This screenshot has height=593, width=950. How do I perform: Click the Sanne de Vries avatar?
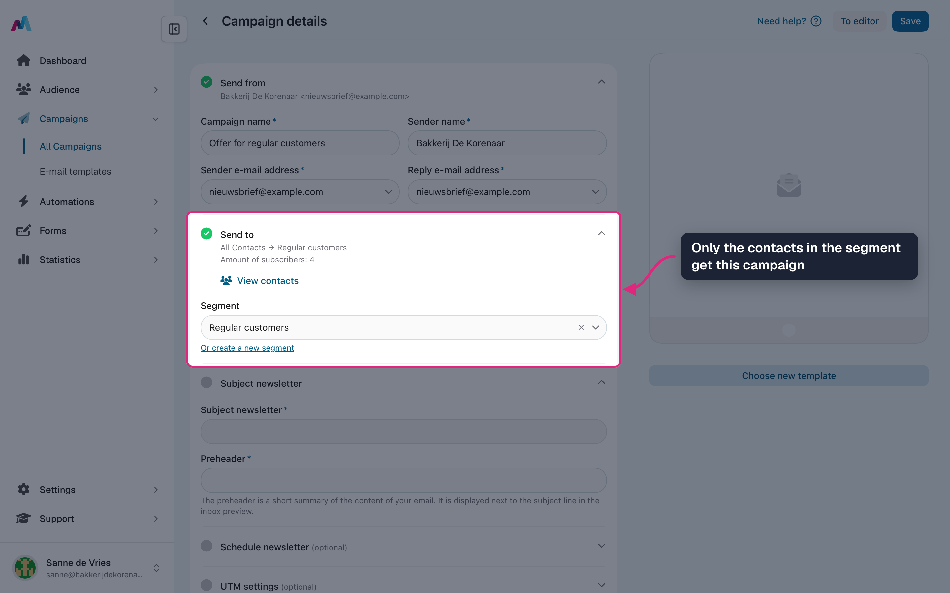click(x=25, y=568)
